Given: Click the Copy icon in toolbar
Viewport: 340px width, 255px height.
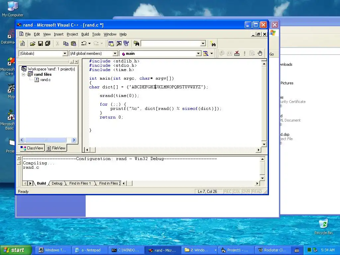Looking at the screenshot, I should tap(66, 43).
